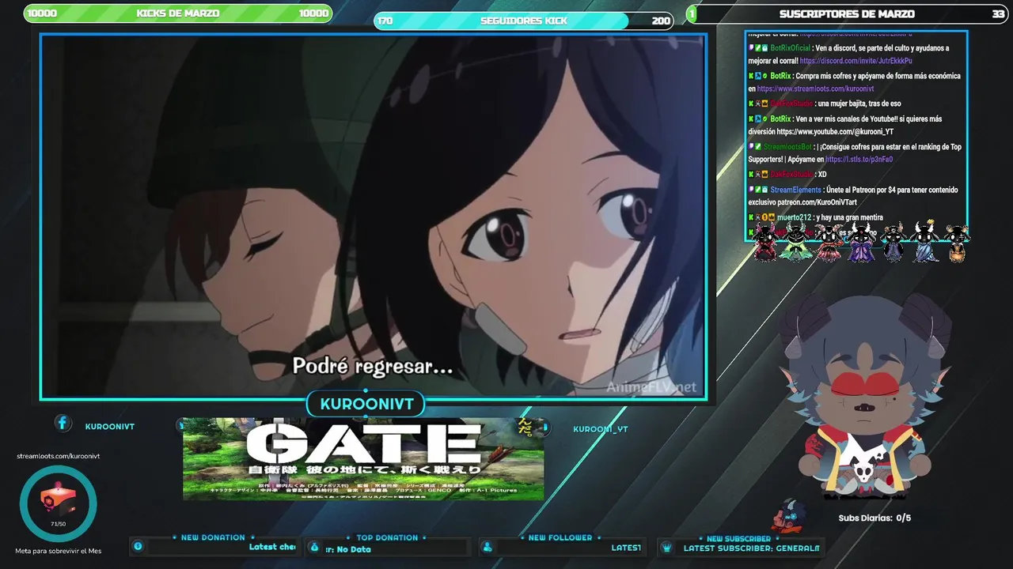Click the purple-dressed demon sprite under chat

pyautogui.click(x=860, y=242)
